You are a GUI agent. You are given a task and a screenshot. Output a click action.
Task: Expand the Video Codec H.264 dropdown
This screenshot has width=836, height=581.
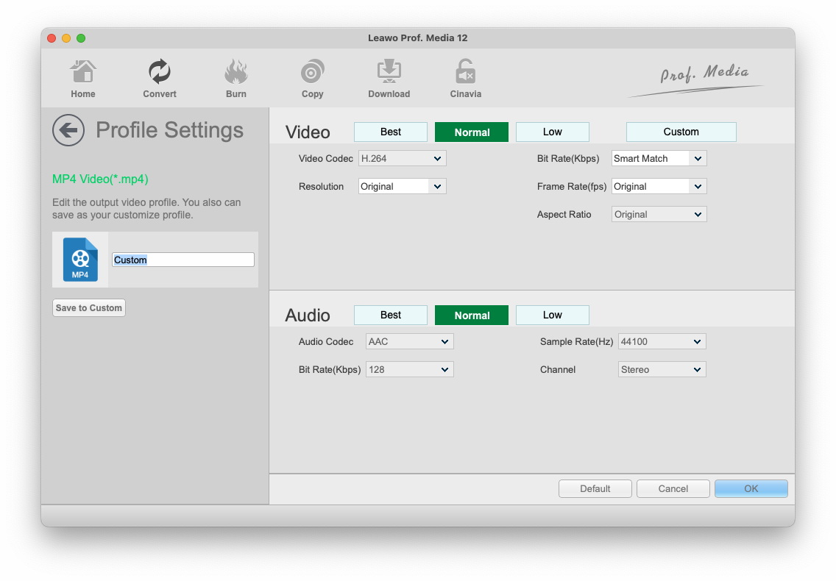pos(402,159)
